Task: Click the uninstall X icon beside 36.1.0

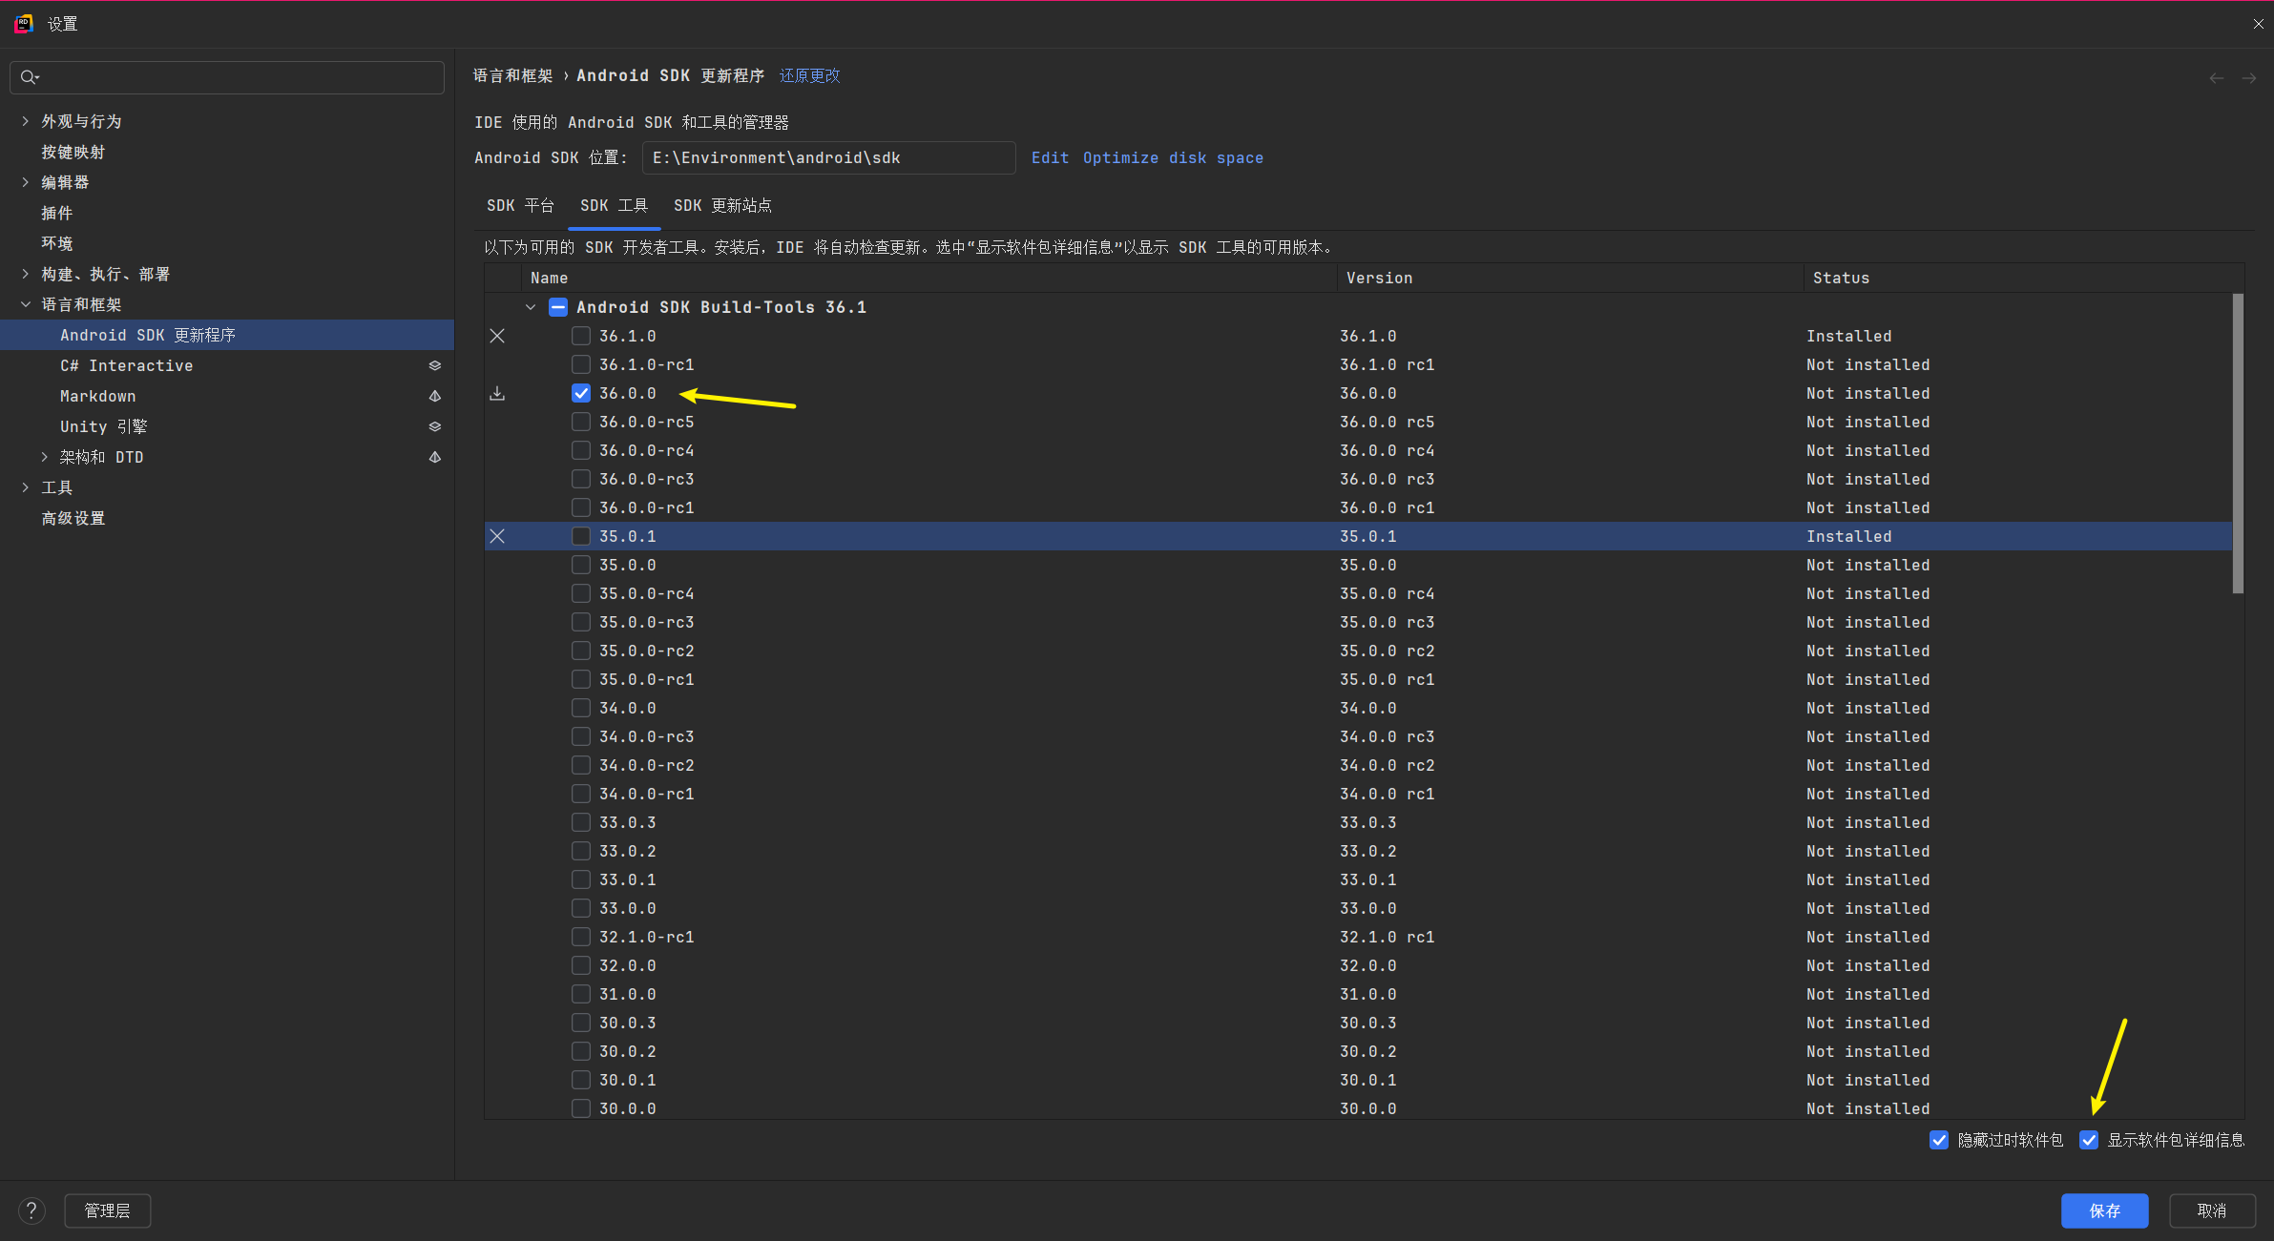Action: coord(497,336)
